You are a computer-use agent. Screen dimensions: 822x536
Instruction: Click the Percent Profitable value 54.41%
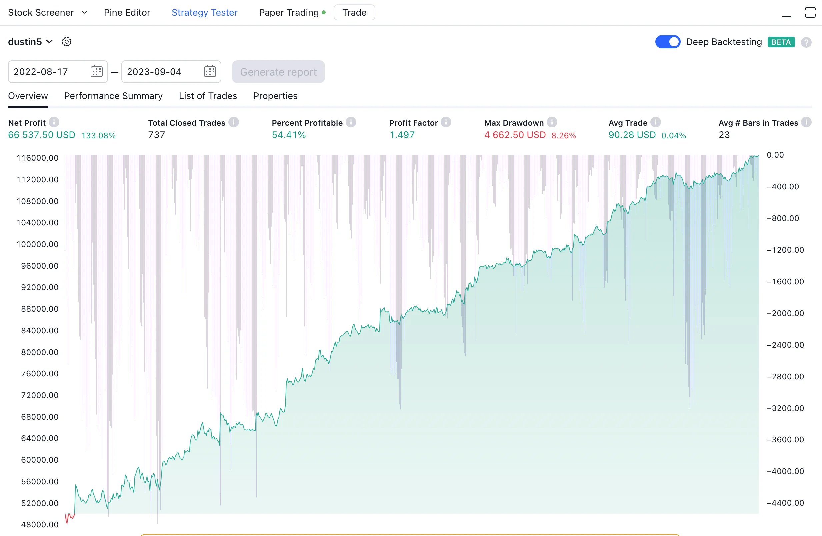(289, 135)
